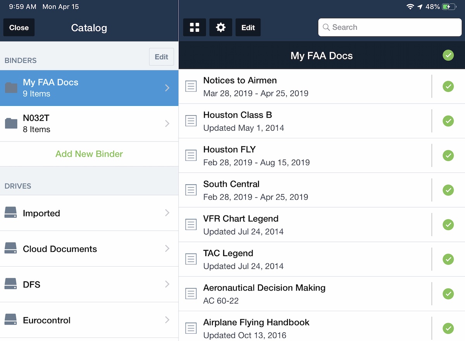
Task: Select the My FAA Docs folder icon
Action: tap(11, 88)
